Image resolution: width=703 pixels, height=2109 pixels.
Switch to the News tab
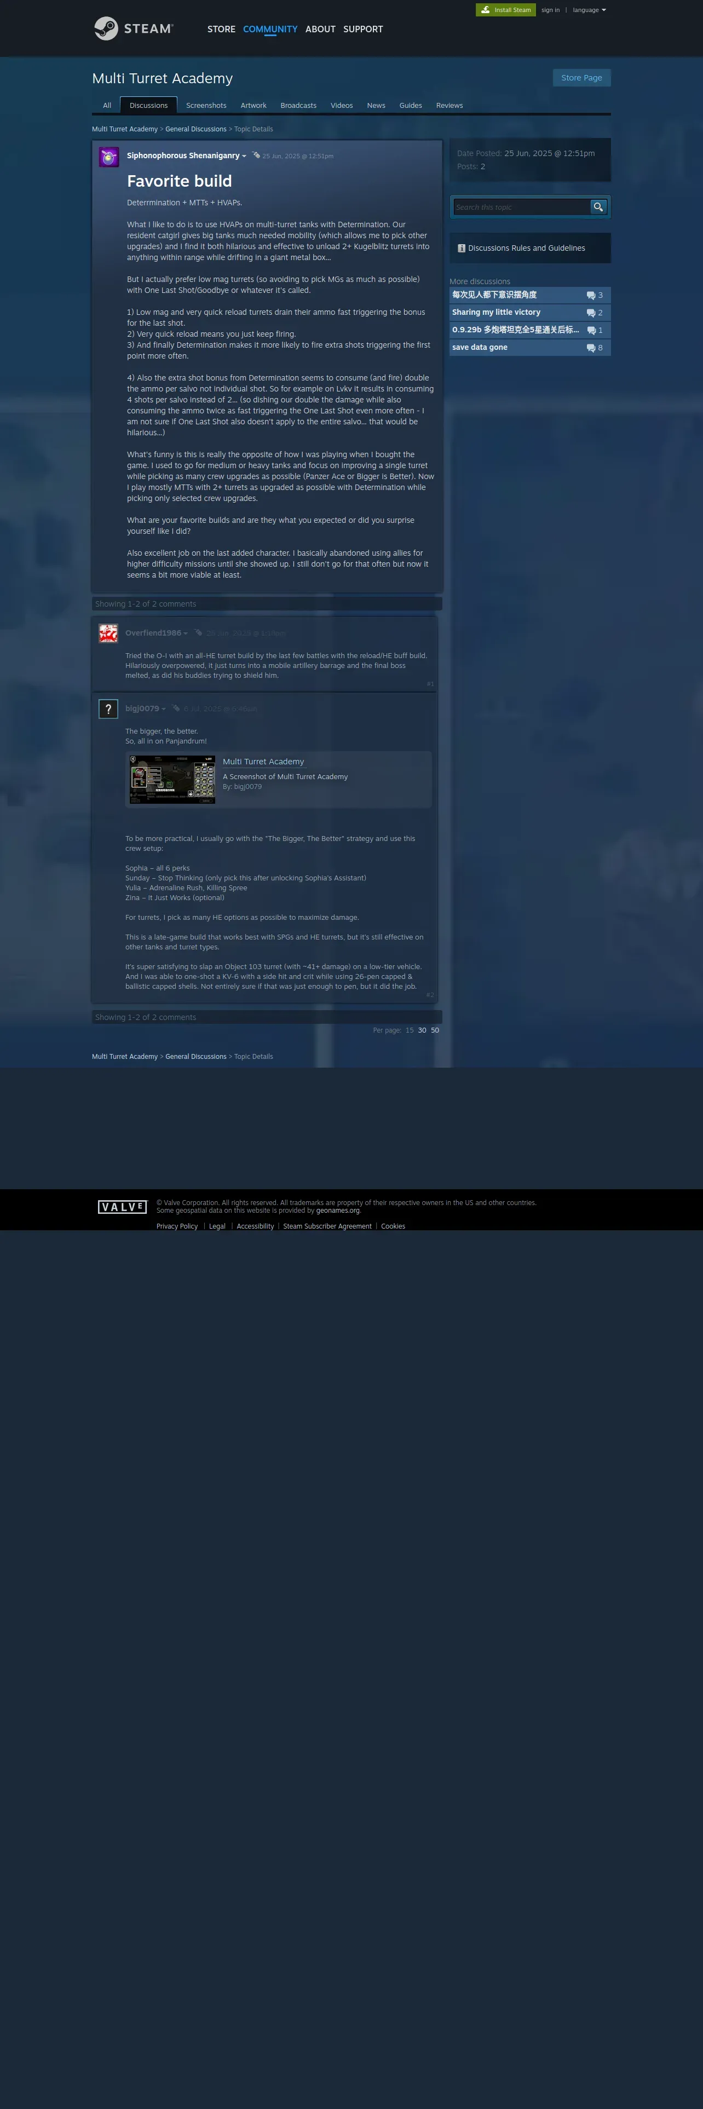pyautogui.click(x=377, y=106)
